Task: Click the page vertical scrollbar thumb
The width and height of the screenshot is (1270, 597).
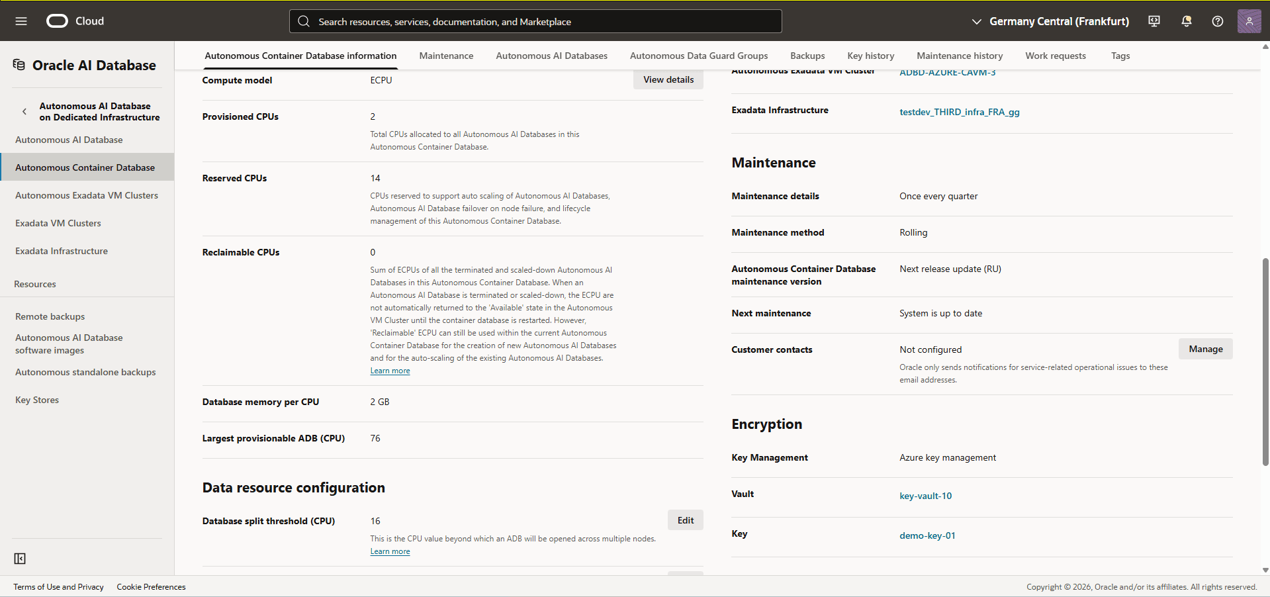Action: tap(1265, 362)
